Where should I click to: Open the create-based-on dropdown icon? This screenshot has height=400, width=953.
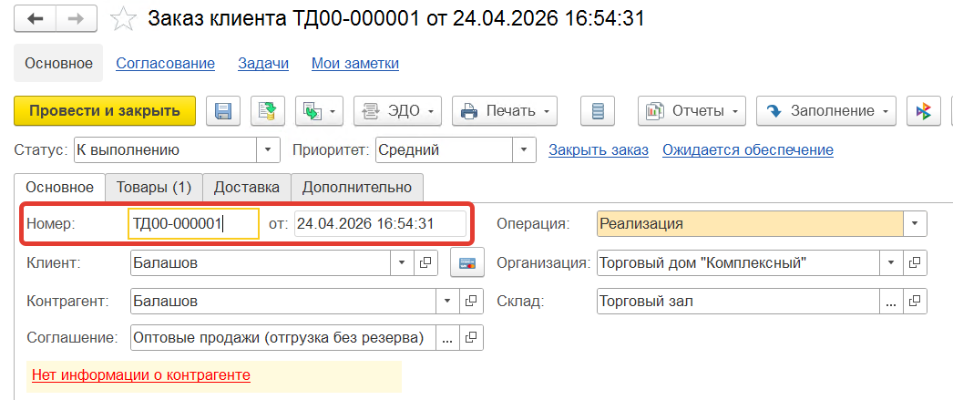tap(320, 110)
